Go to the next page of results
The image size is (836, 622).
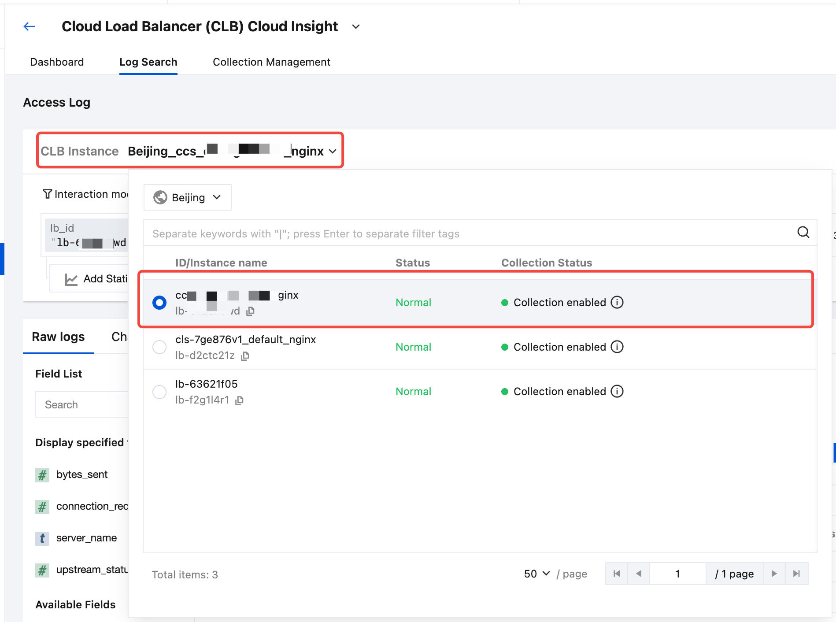[774, 574]
